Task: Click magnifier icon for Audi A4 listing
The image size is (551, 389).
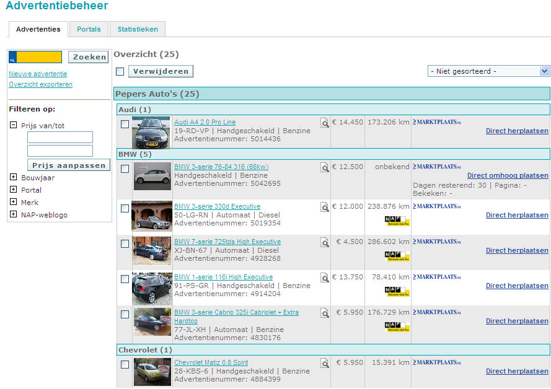Action: (325, 123)
